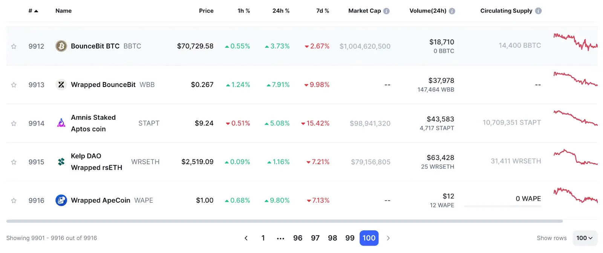Screen dimensions: 603x253
Task: Click the Wrapped ApeCoin logo
Action: [61, 200]
